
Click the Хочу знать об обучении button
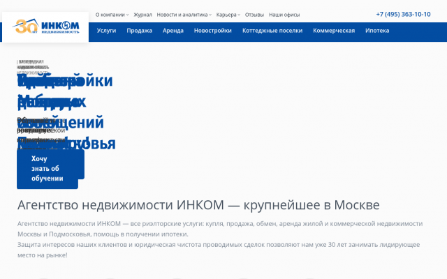[x=47, y=169]
